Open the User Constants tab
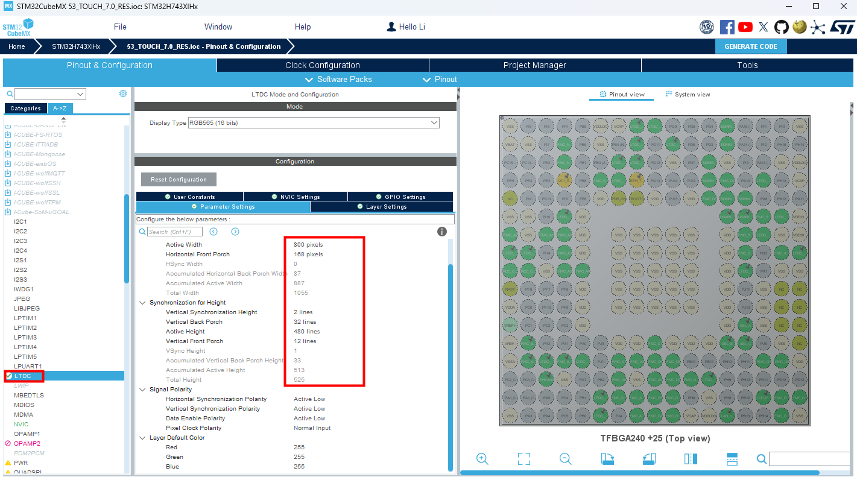Image resolution: width=857 pixels, height=477 pixels. click(189, 197)
